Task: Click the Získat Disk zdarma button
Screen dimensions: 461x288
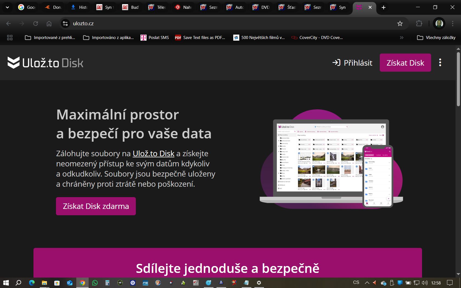Action: [x=96, y=206]
